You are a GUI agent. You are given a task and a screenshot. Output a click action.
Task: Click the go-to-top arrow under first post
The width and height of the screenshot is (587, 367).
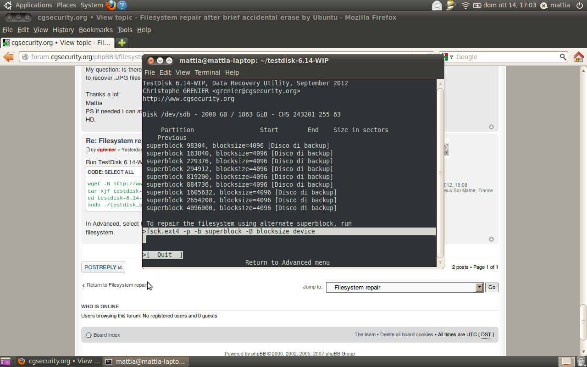click(491, 127)
